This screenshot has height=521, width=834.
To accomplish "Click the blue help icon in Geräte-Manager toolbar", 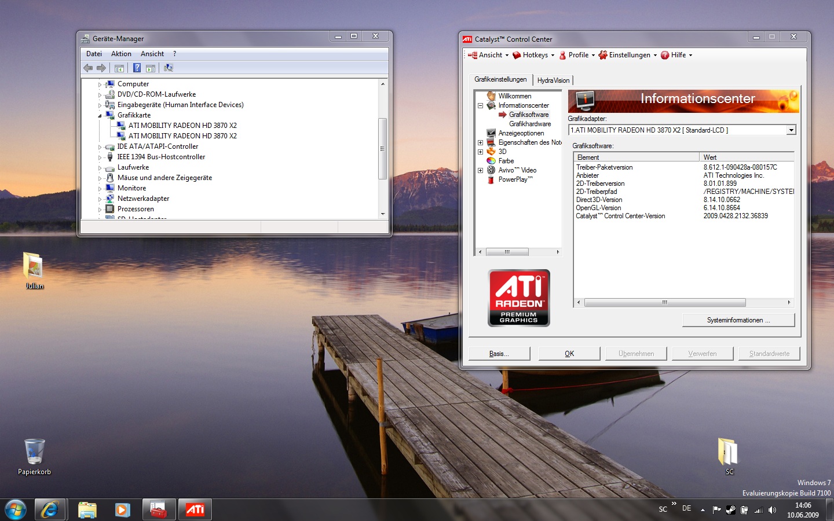I will coord(137,68).
